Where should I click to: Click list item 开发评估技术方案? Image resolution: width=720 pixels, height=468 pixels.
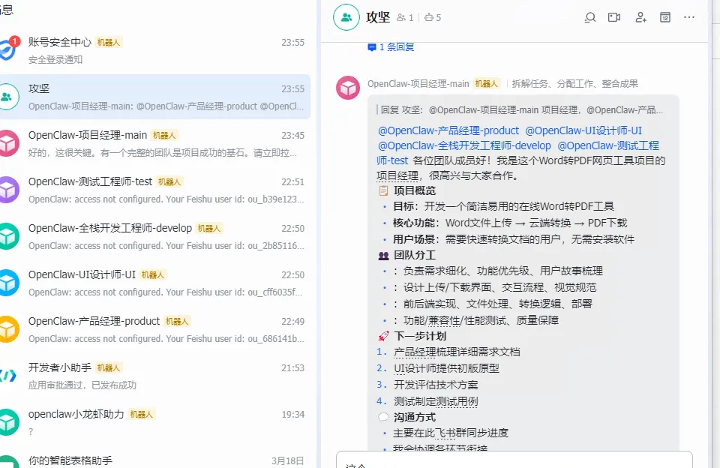pos(436,385)
